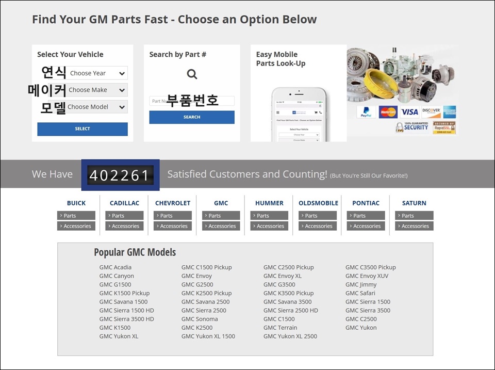Open Accessories under Buick
The width and height of the screenshot is (495, 370).
(76, 226)
